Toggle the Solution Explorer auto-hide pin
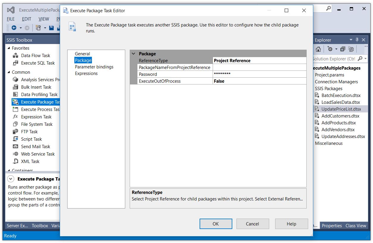373x243 pixels. [357, 40]
